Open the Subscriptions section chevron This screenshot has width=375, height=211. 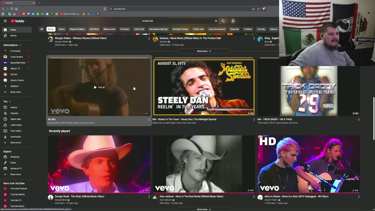pyautogui.click(x=20, y=45)
